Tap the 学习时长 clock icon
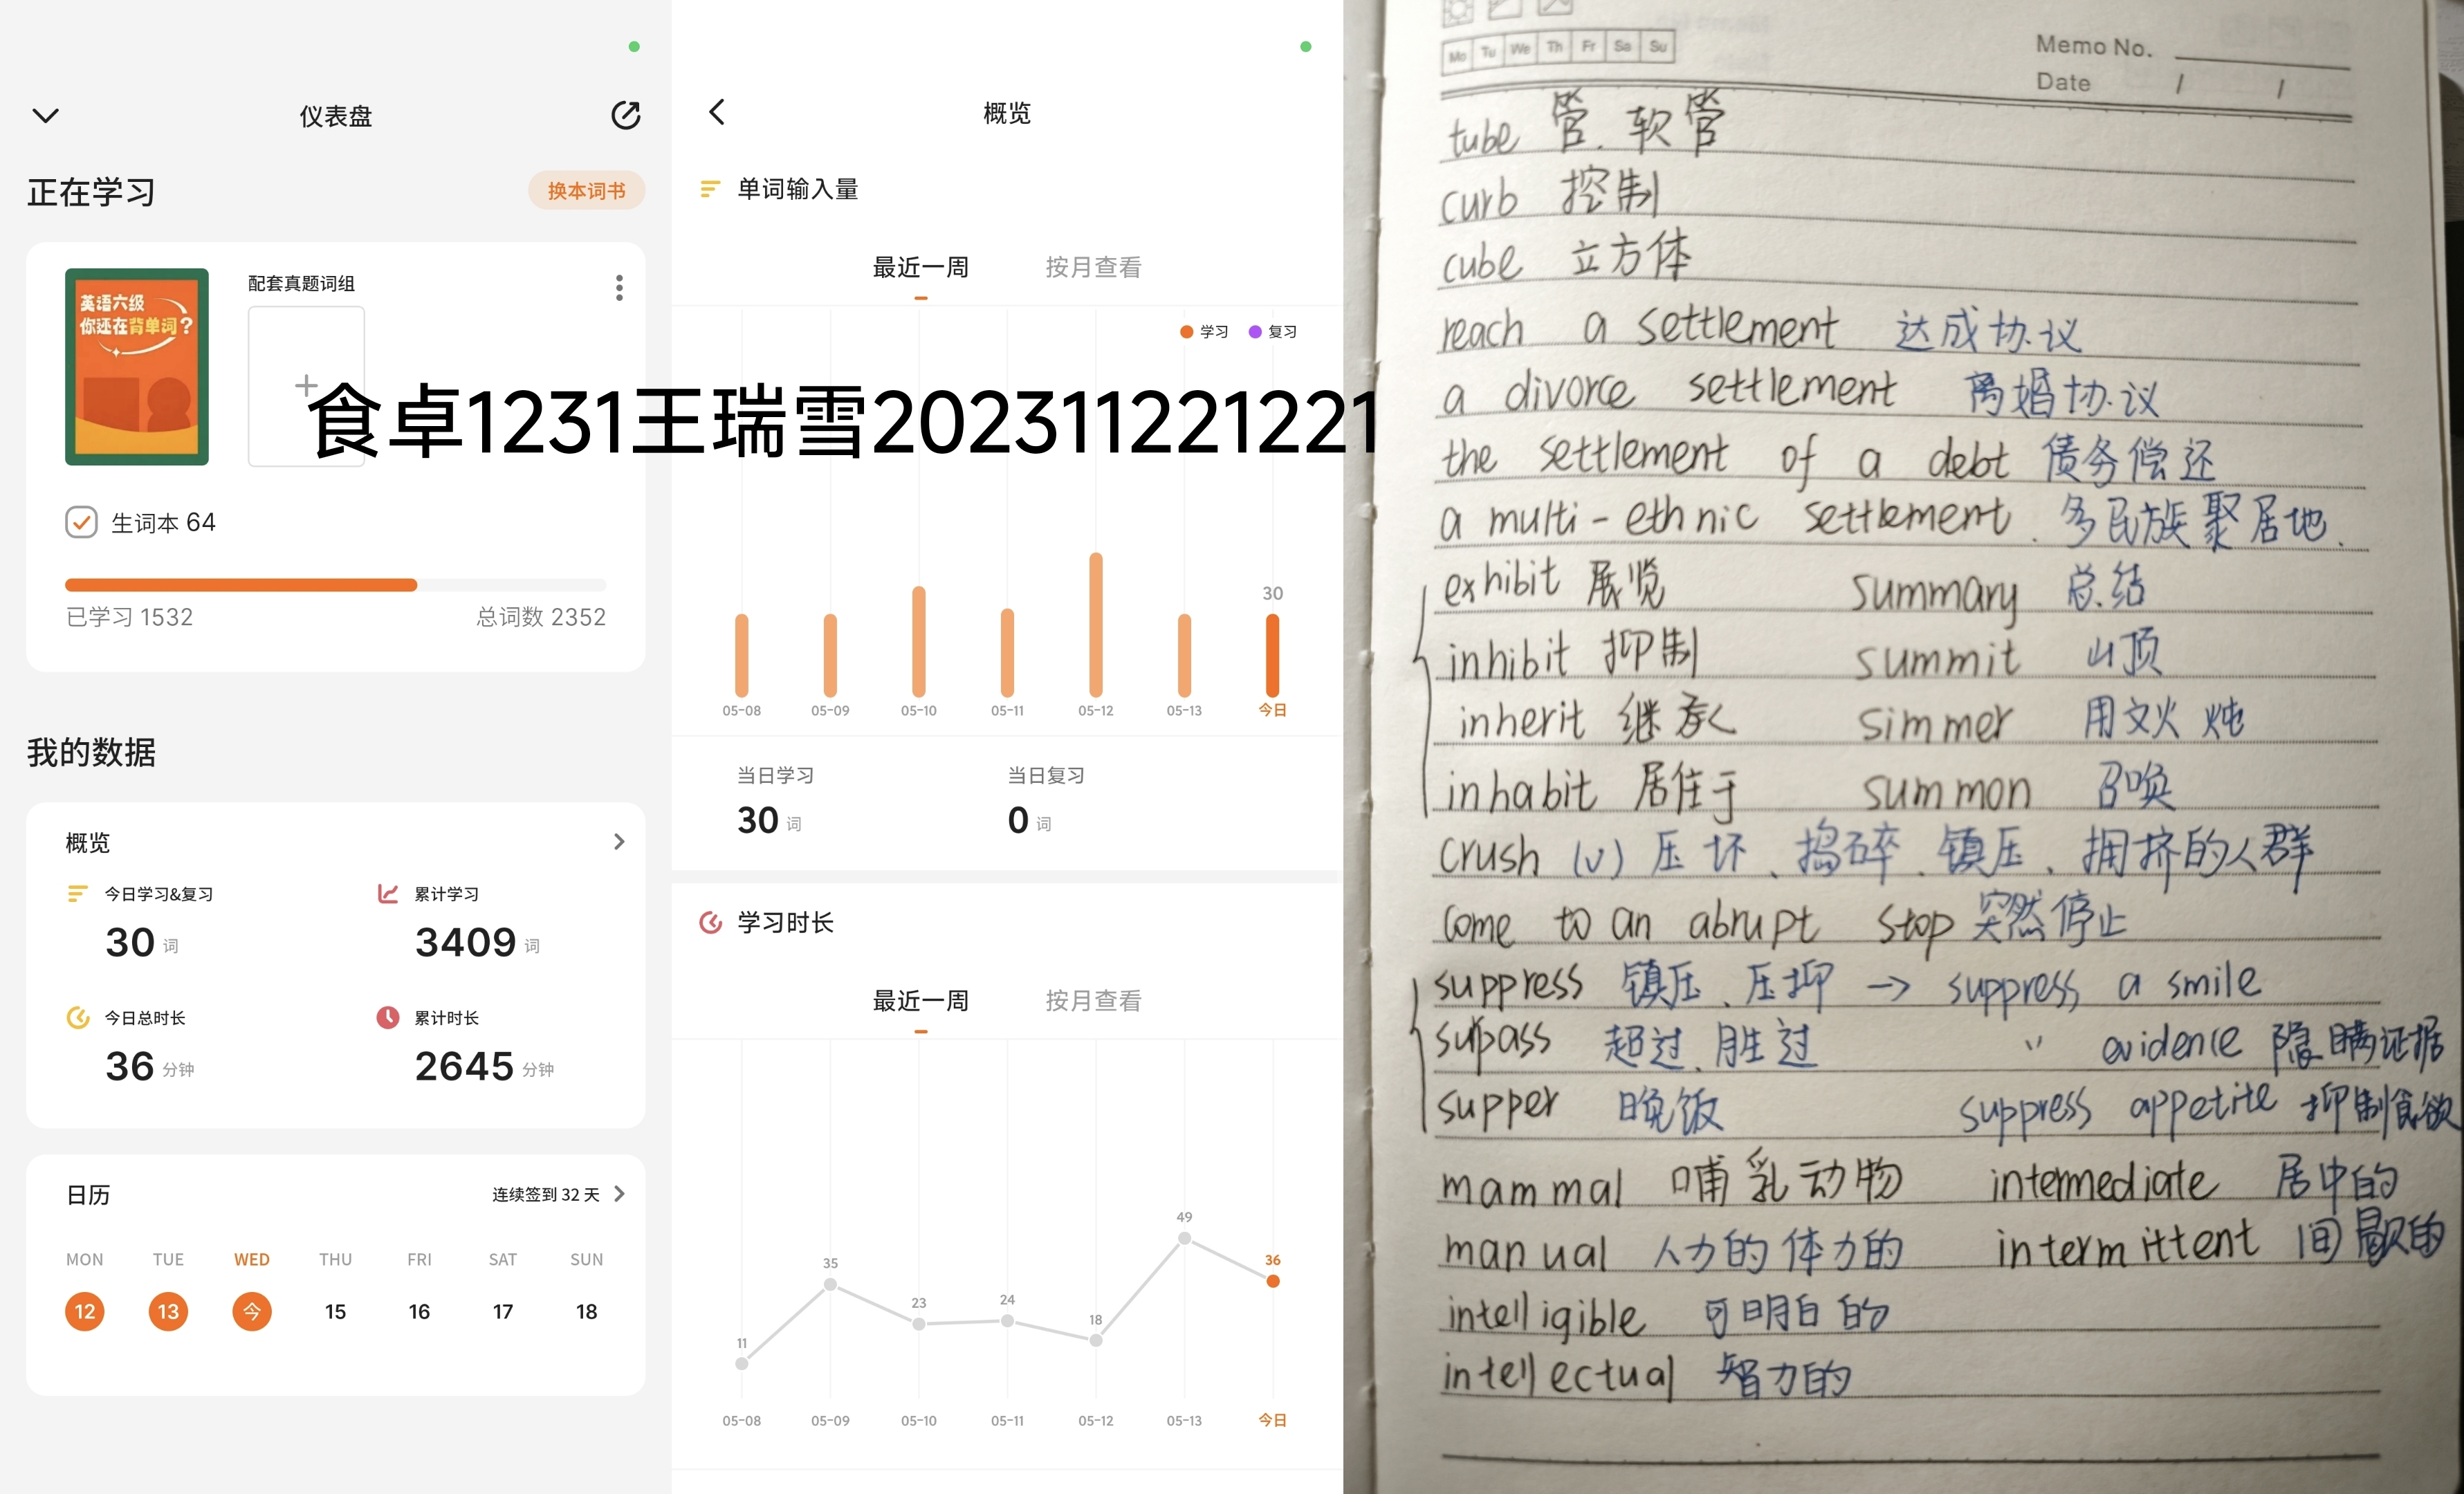The width and height of the screenshot is (2464, 1494). (710, 922)
